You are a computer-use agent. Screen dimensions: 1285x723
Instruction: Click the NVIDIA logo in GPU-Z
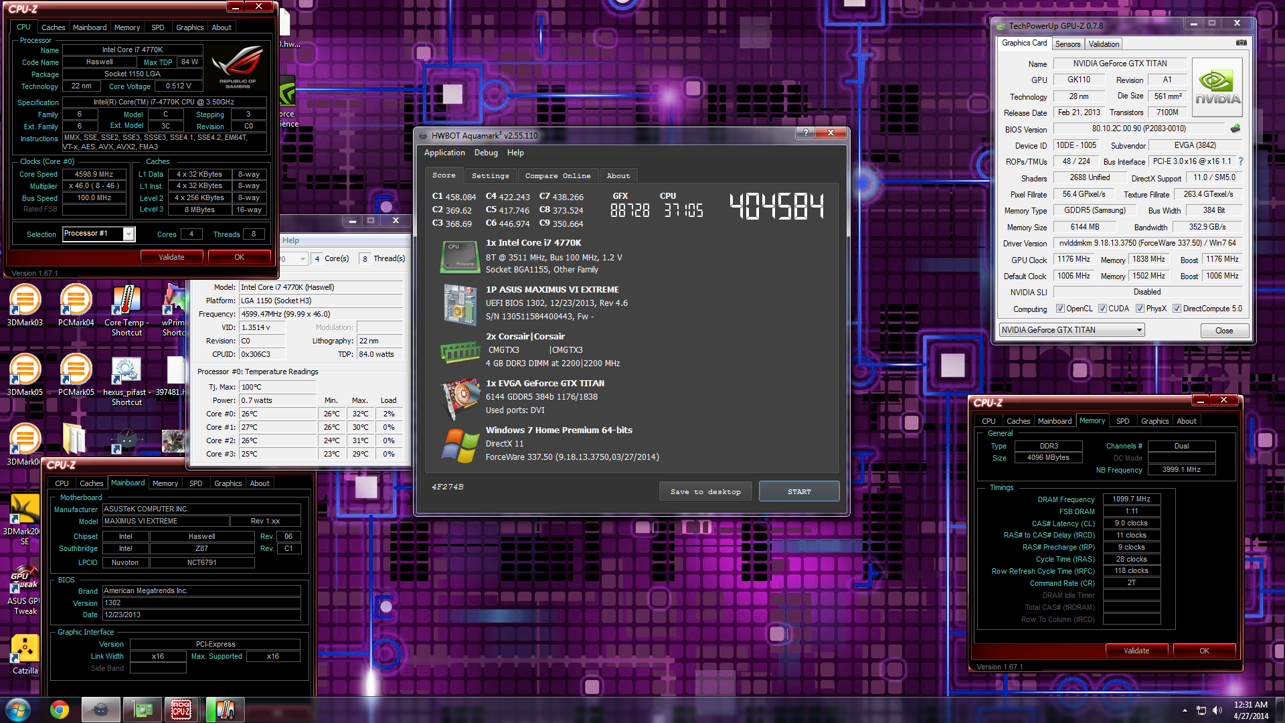(1217, 88)
